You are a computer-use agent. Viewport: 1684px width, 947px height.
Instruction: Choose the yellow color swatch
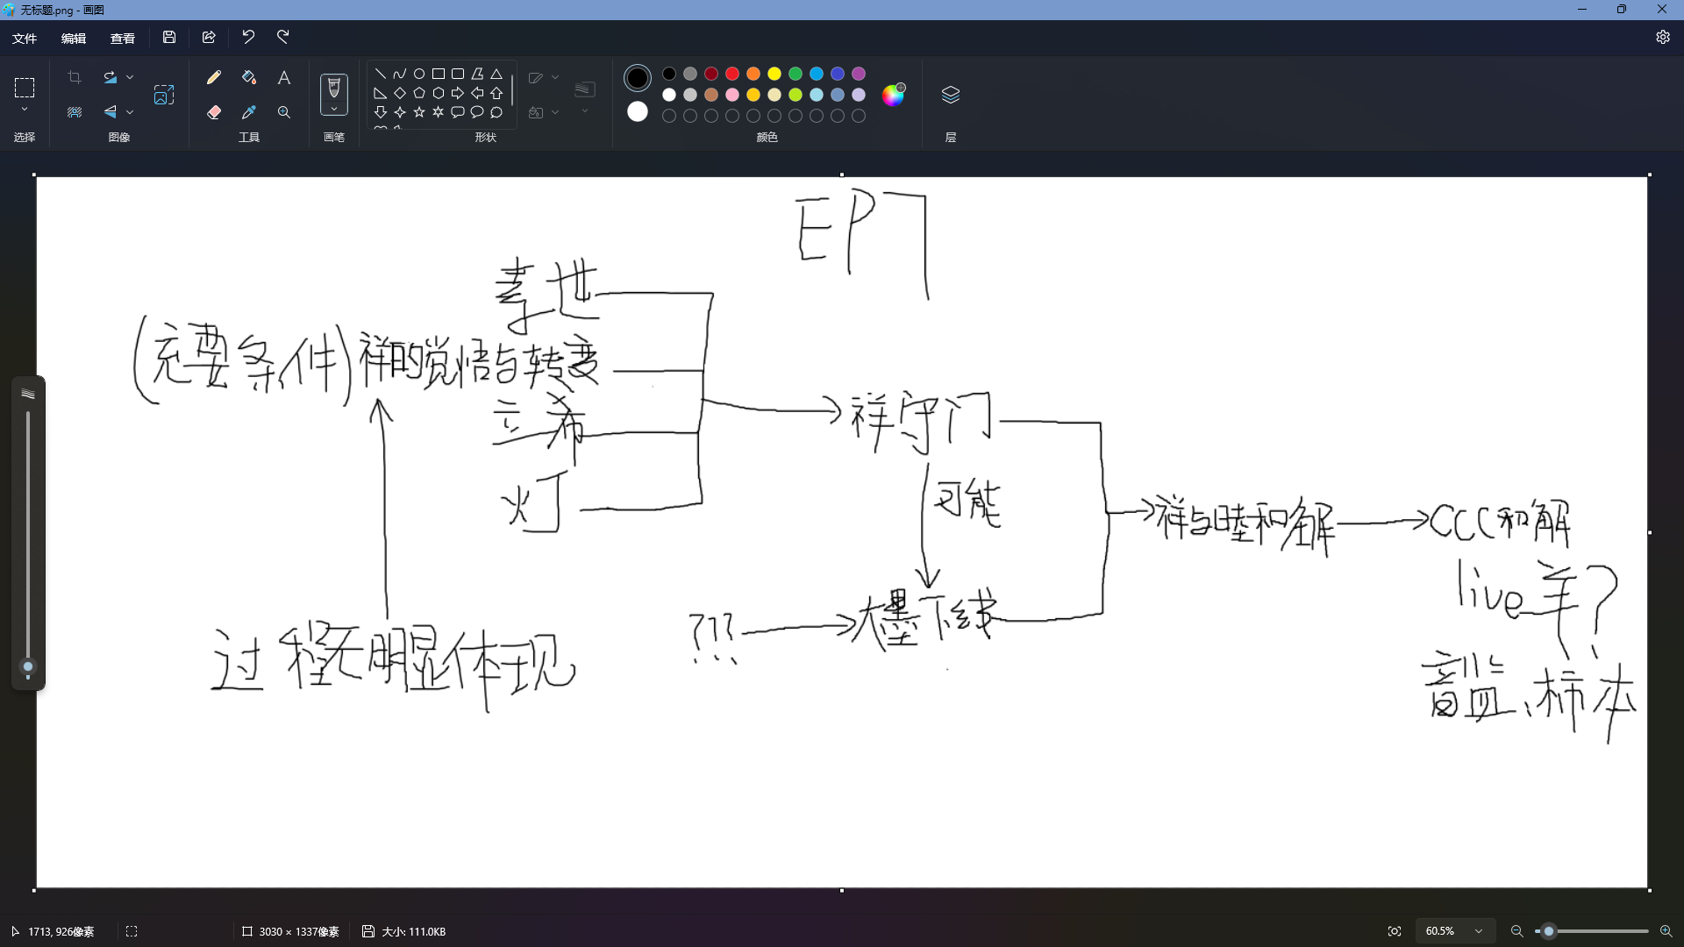(774, 74)
